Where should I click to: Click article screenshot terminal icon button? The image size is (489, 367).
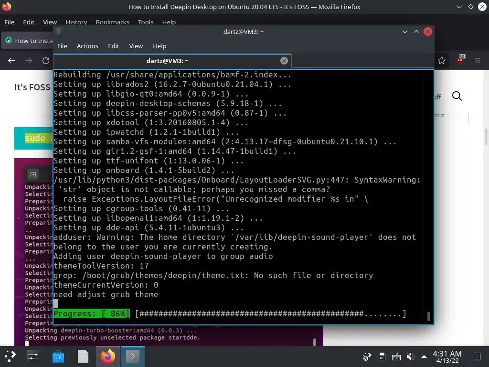(x=33, y=174)
